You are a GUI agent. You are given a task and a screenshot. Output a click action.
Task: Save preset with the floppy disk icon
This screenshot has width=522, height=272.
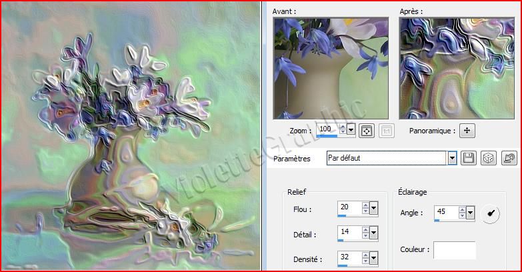click(x=468, y=158)
